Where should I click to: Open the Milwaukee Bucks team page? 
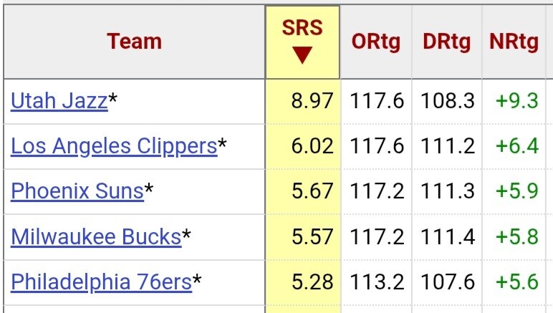coord(96,236)
